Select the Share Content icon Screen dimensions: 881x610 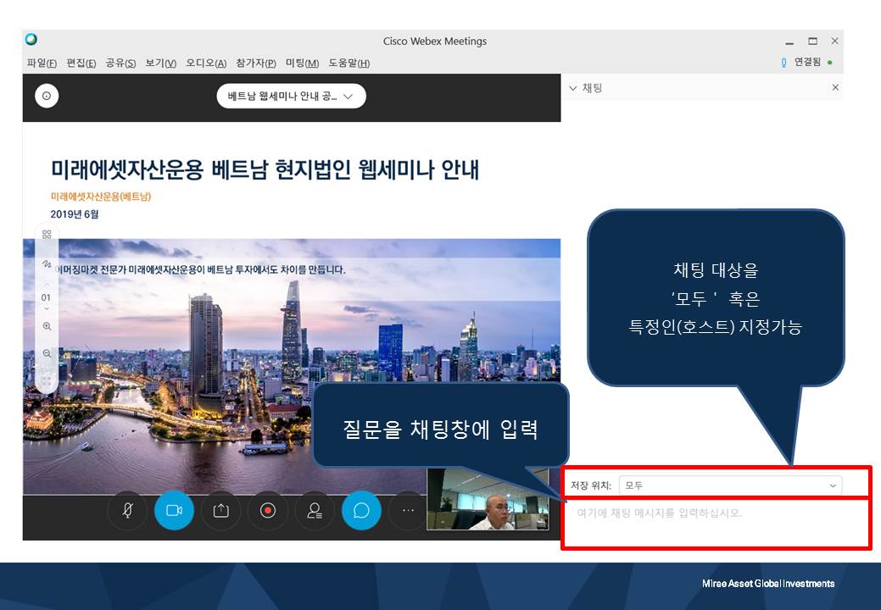(220, 510)
